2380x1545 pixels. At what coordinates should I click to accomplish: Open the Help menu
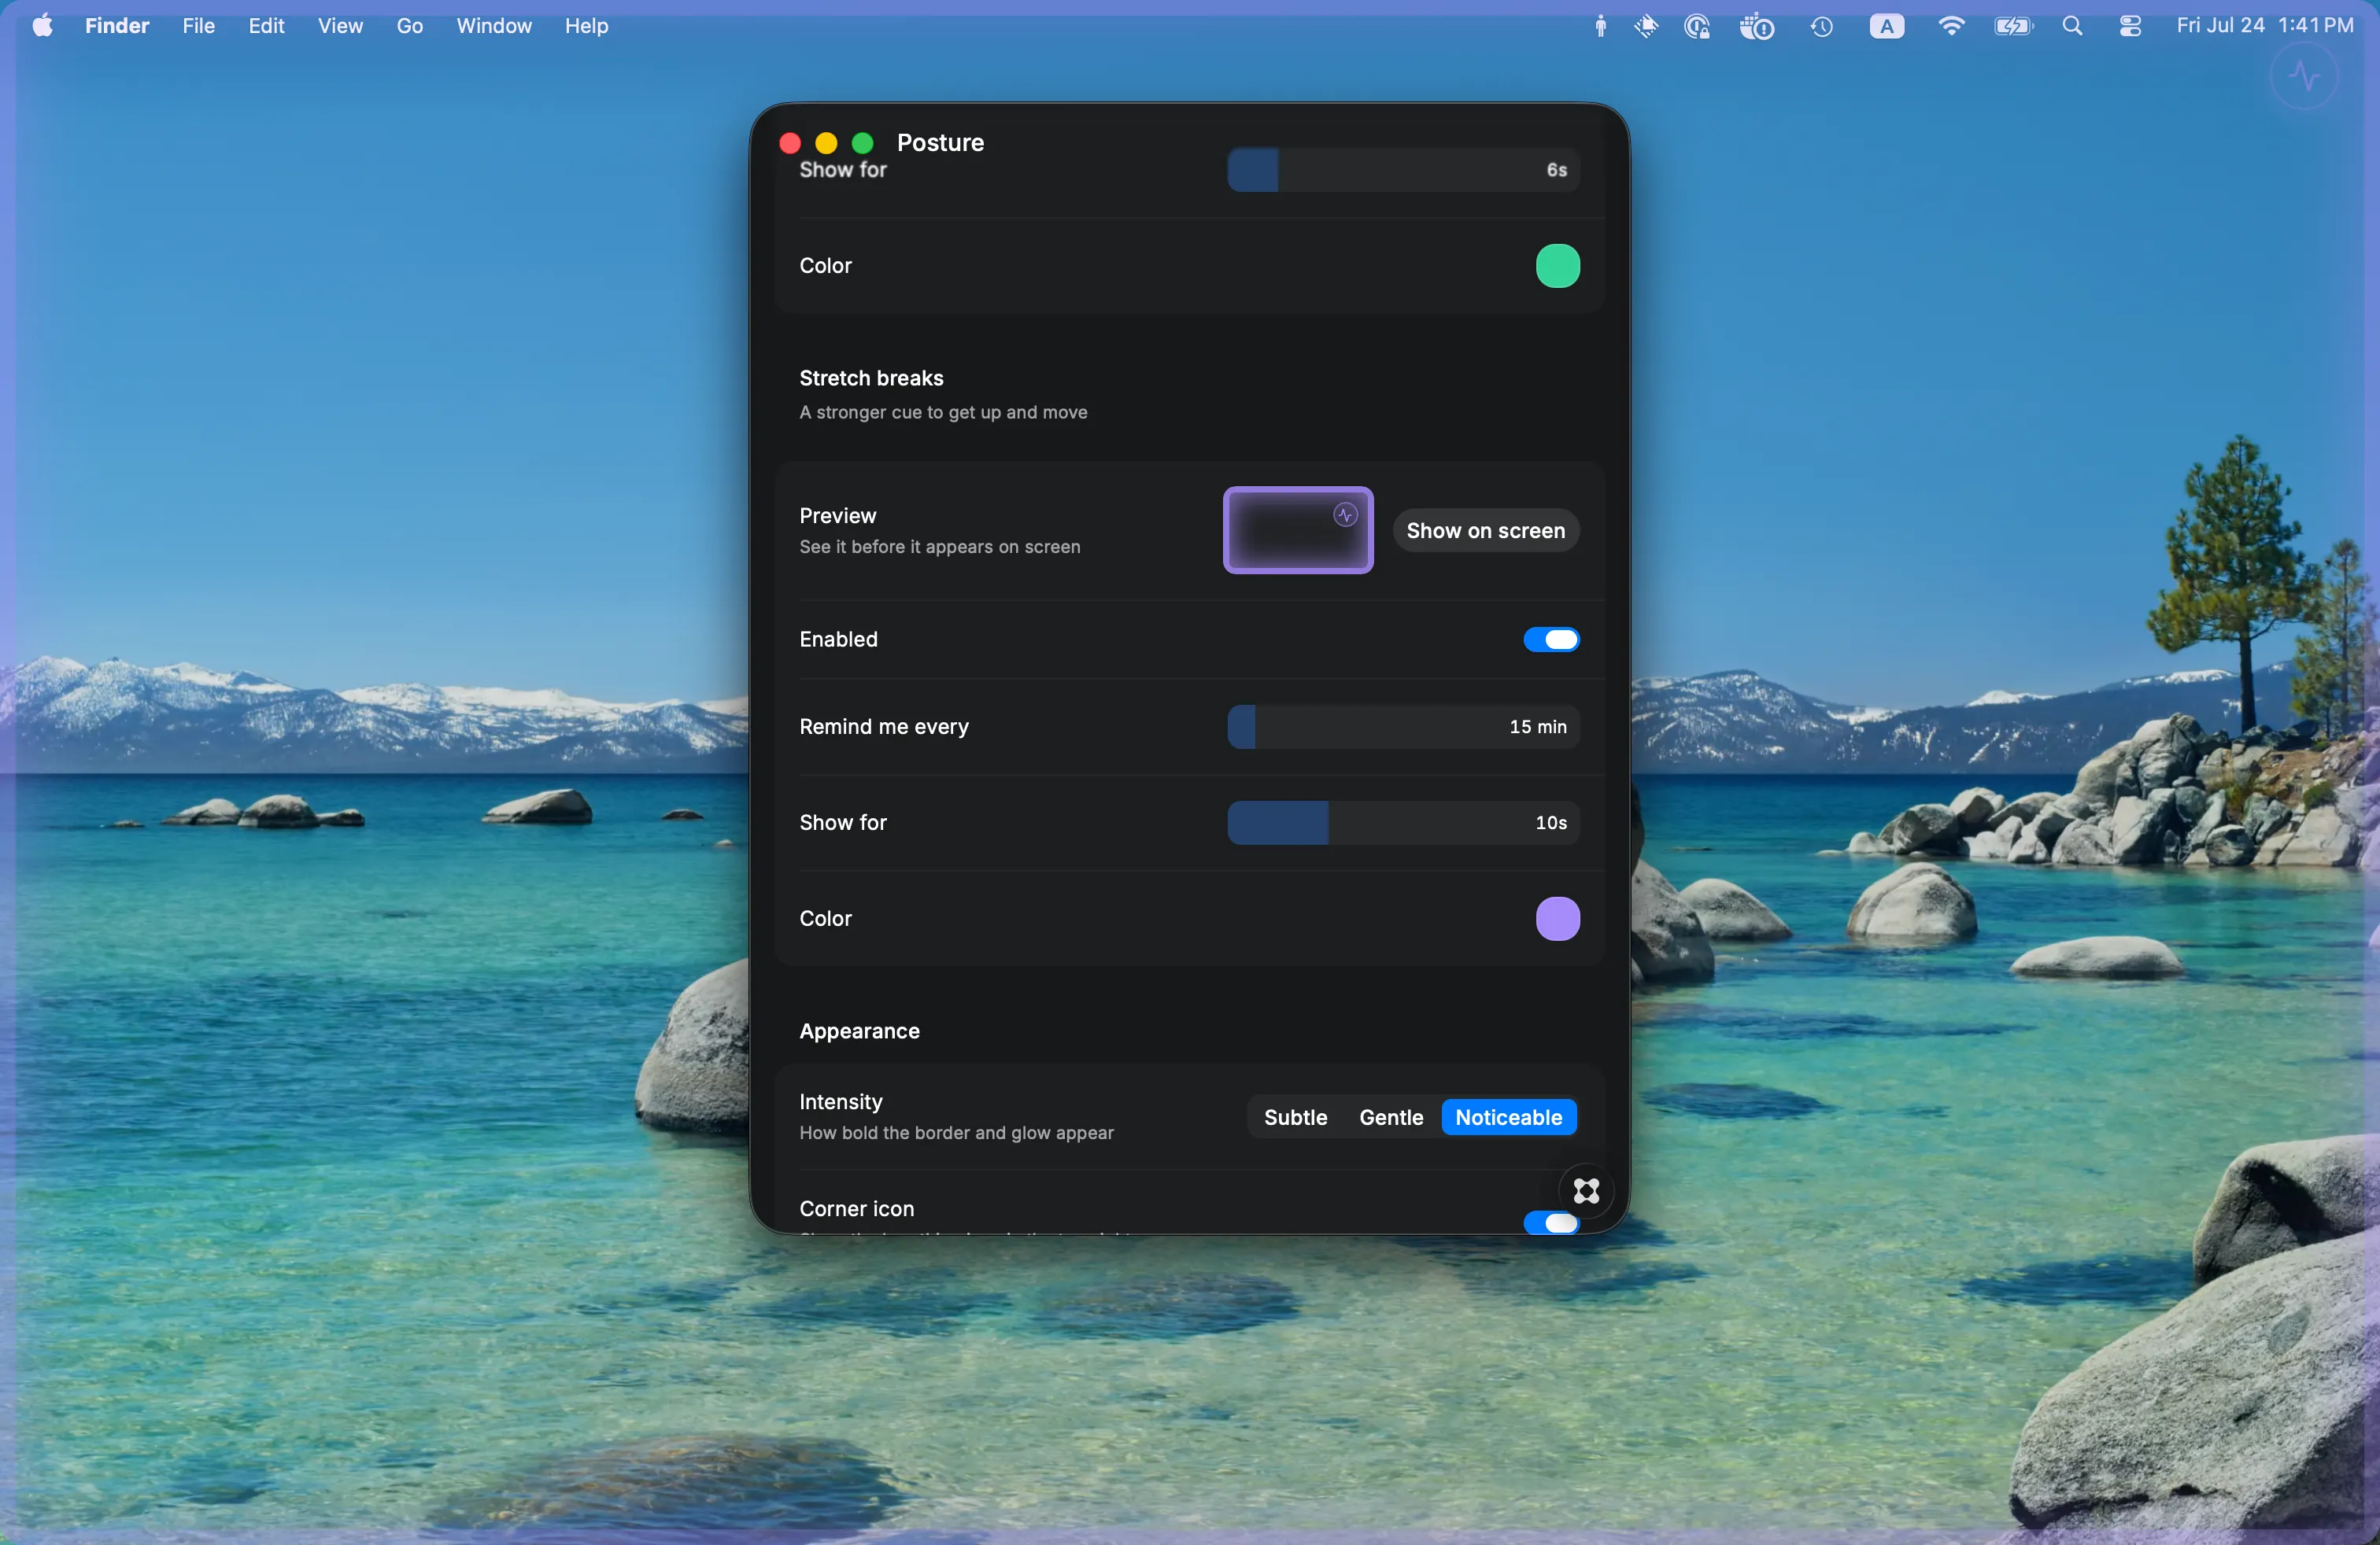(586, 26)
